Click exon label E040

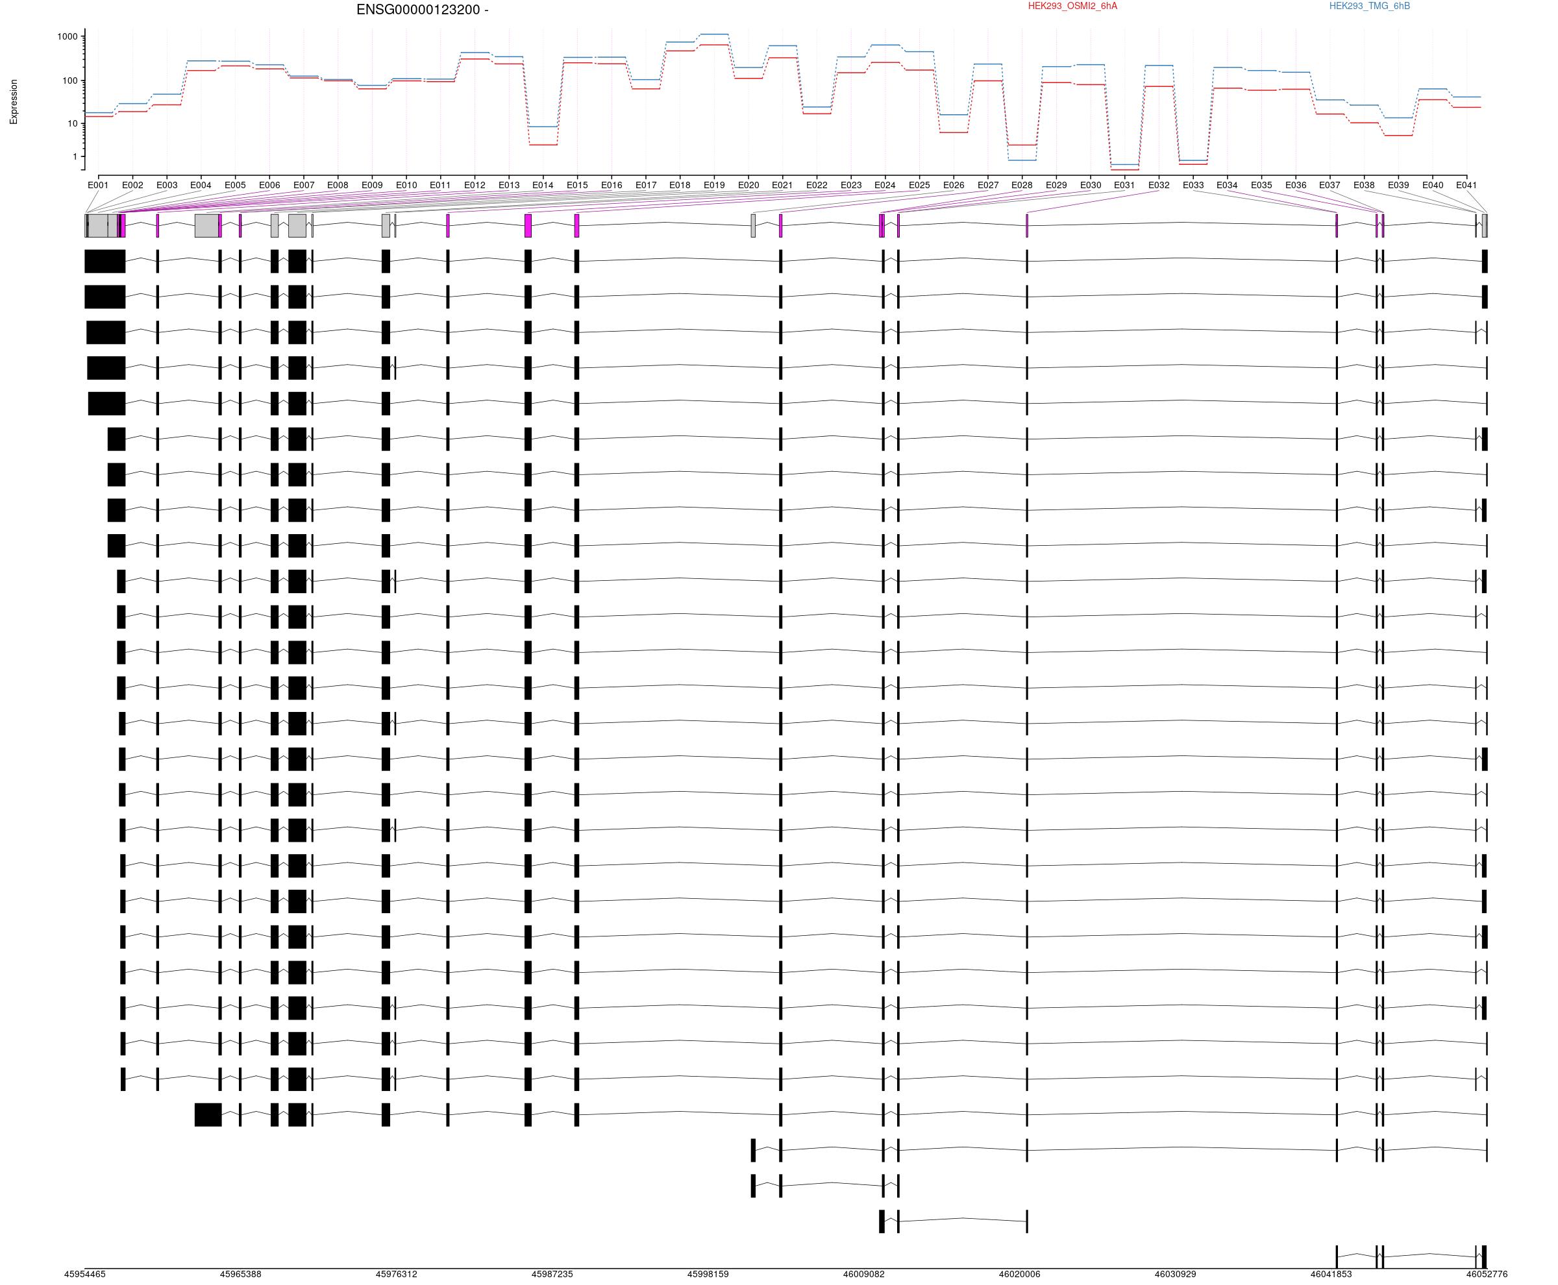(x=1433, y=185)
